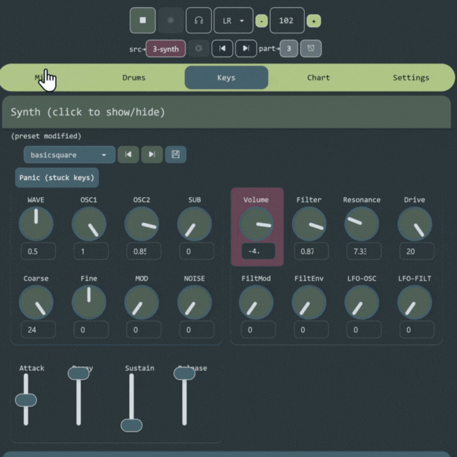Click the icon right of part 3
This screenshot has width=457, height=457.
tap(311, 49)
